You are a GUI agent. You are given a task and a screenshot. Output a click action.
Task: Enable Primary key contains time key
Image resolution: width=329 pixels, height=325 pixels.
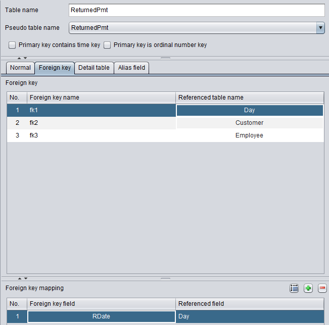(12, 45)
